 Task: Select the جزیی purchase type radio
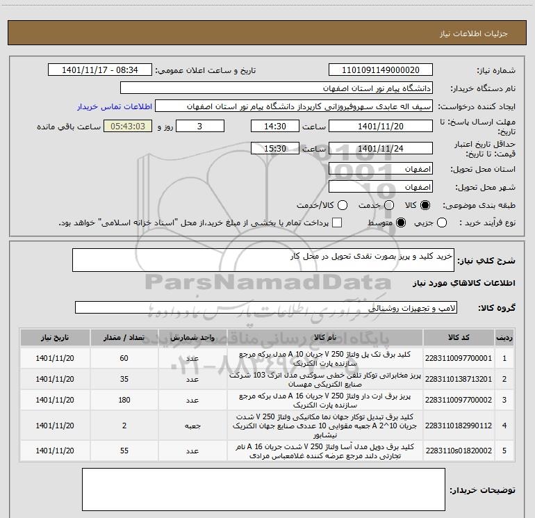point(442,222)
